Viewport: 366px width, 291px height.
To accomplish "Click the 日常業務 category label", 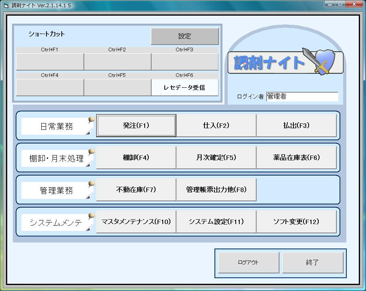I will (x=57, y=126).
